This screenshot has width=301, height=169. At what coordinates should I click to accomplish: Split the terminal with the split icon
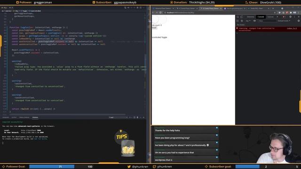point(135,117)
